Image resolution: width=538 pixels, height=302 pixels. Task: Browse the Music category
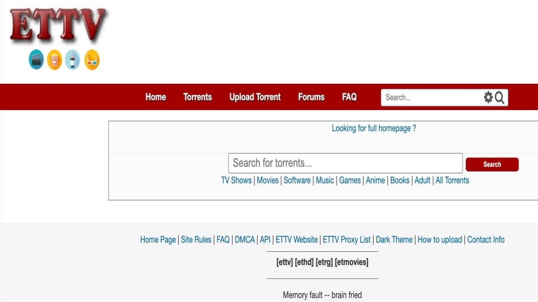[325, 180]
